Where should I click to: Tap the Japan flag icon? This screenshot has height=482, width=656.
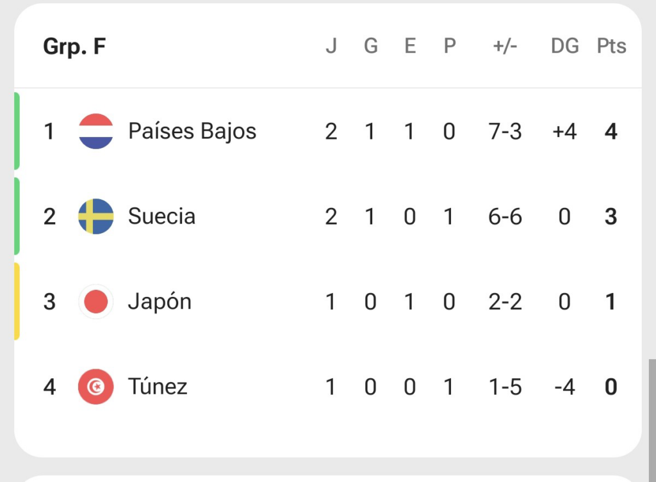pos(96,301)
